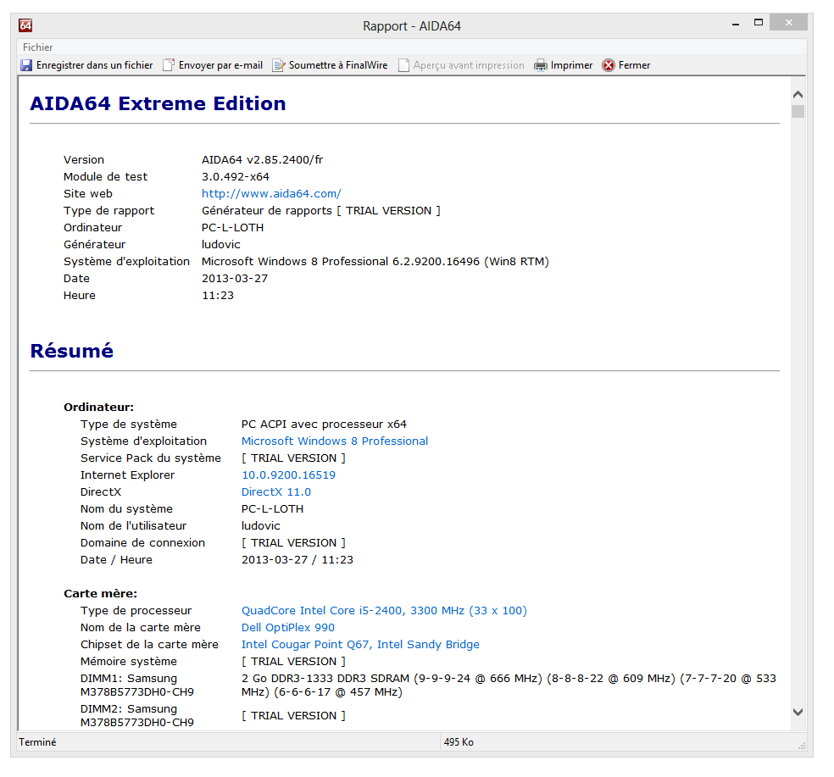This screenshot has height=777, width=834.
Task: Click PC-L-LOTH in the Nom du système row
Action: (x=272, y=509)
